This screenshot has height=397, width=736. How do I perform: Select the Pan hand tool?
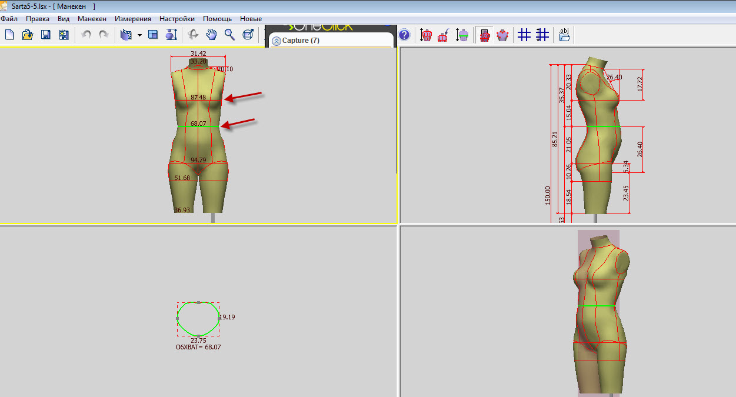pyautogui.click(x=211, y=35)
